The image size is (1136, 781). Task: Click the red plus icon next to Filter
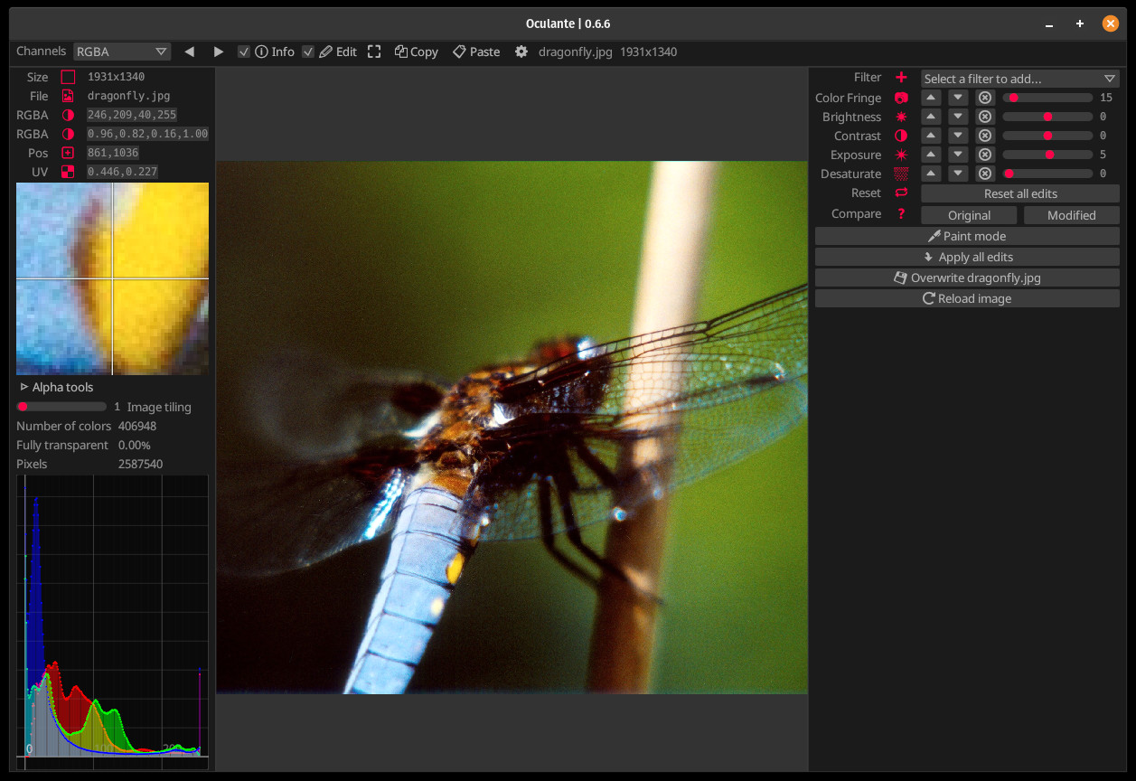pyautogui.click(x=901, y=78)
